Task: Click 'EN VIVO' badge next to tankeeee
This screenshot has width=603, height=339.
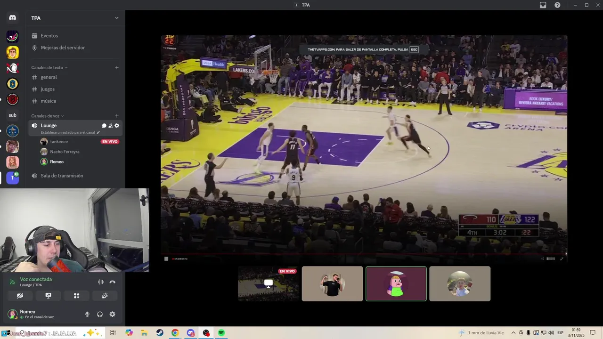Action: (110, 142)
